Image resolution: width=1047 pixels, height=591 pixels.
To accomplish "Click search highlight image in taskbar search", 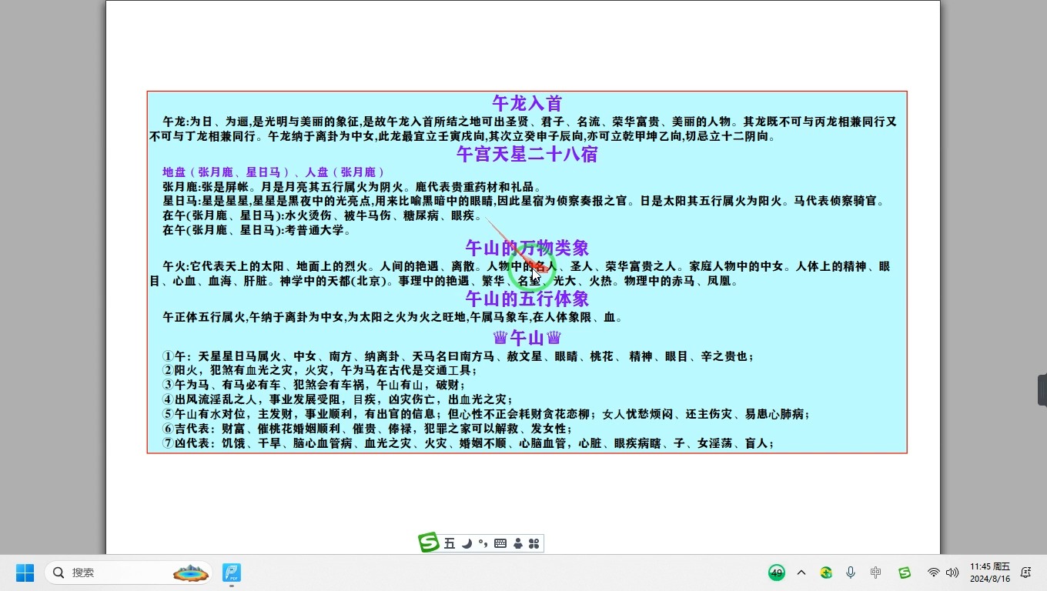I will click(191, 573).
